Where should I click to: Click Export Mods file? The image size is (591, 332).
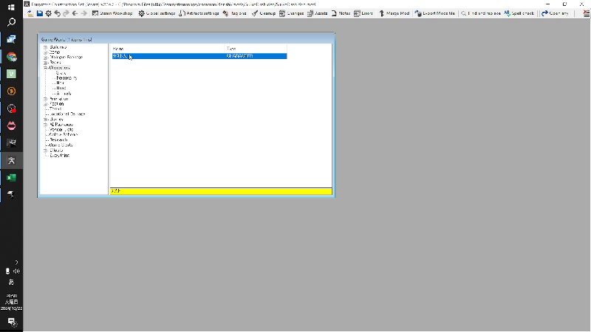coord(435,13)
